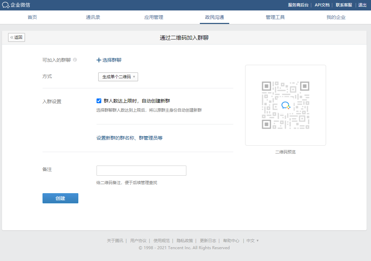
Task: Click the 通过二维码加入群聊 page title
Action: click(184, 38)
